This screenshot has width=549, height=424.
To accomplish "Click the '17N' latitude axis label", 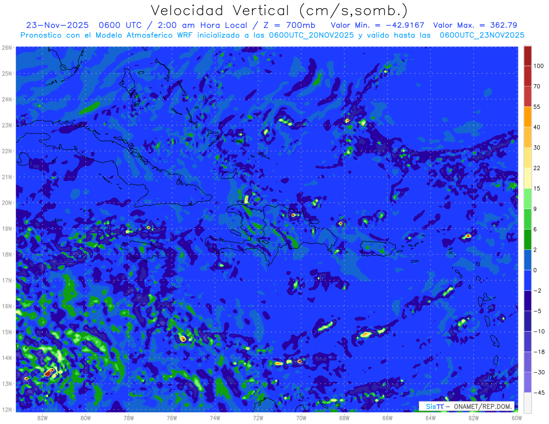I will point(7,280).
